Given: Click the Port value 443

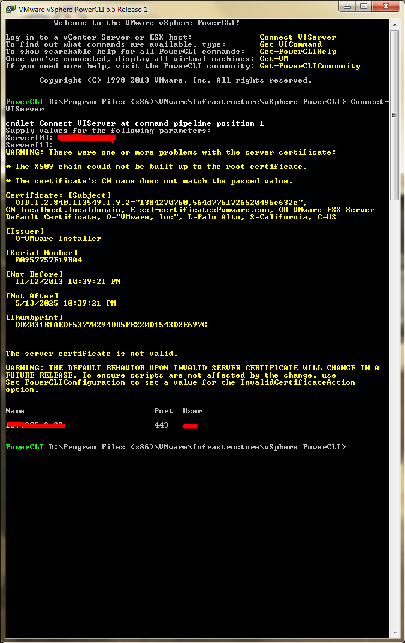Looking at the screenshot, I should [x=161, y=425].
